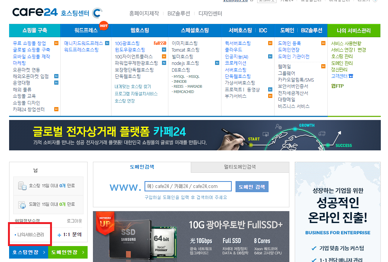The height and width of the screenshot is (262, 388).
Task: Click the 호스팅 15일 이내 만료 status row
Action: (x=48, y=186)
